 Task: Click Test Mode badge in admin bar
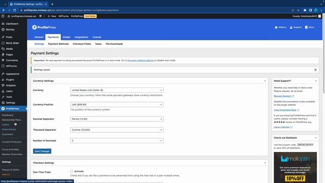point(90,16)
